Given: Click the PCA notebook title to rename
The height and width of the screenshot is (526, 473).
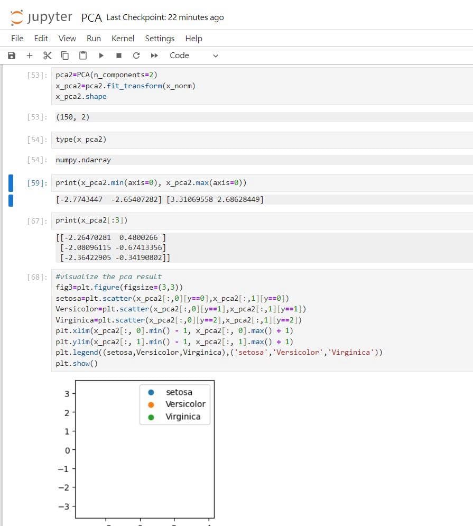Looking at the screenshot, I should click(x=91, y=17).
